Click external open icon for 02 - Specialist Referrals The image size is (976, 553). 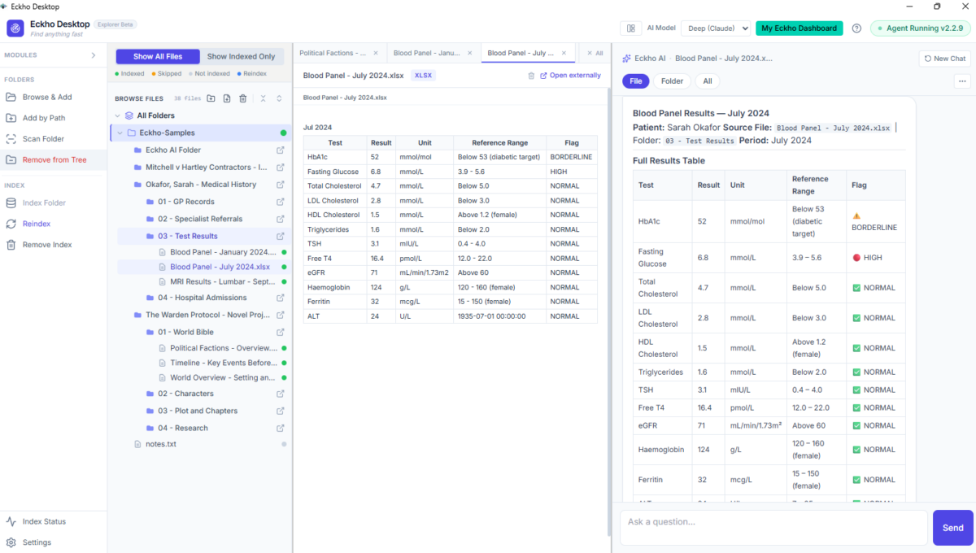tap(281, 219)
